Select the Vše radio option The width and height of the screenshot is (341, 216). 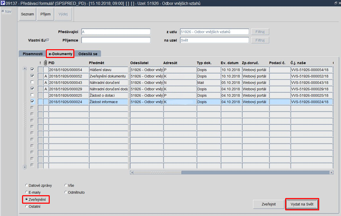pos(66,185)
